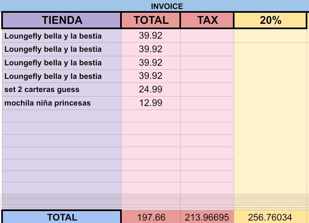Click the empty TAX cell in mochila row

pyautogui.click(x=207, y=103)
